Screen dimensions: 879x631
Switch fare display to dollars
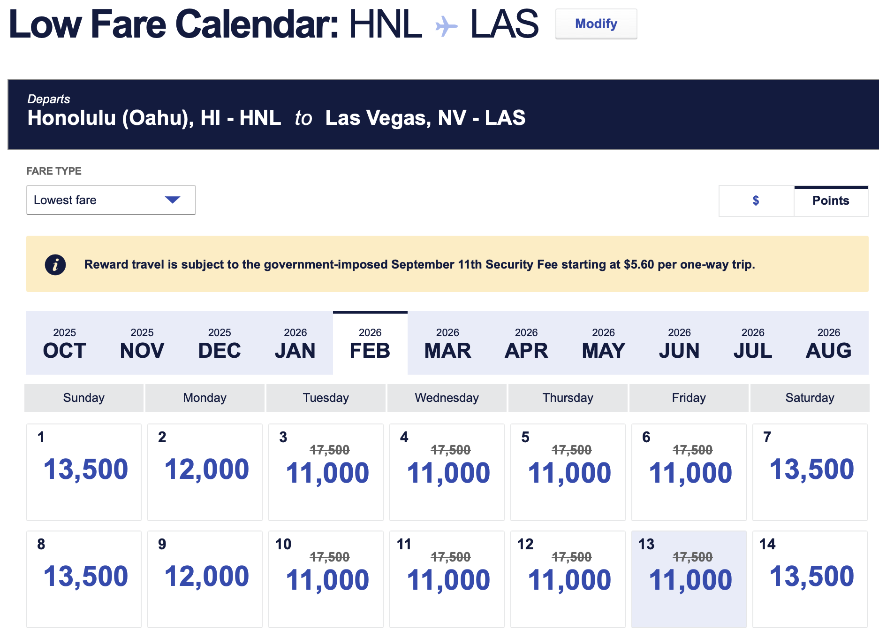point(756,201)
